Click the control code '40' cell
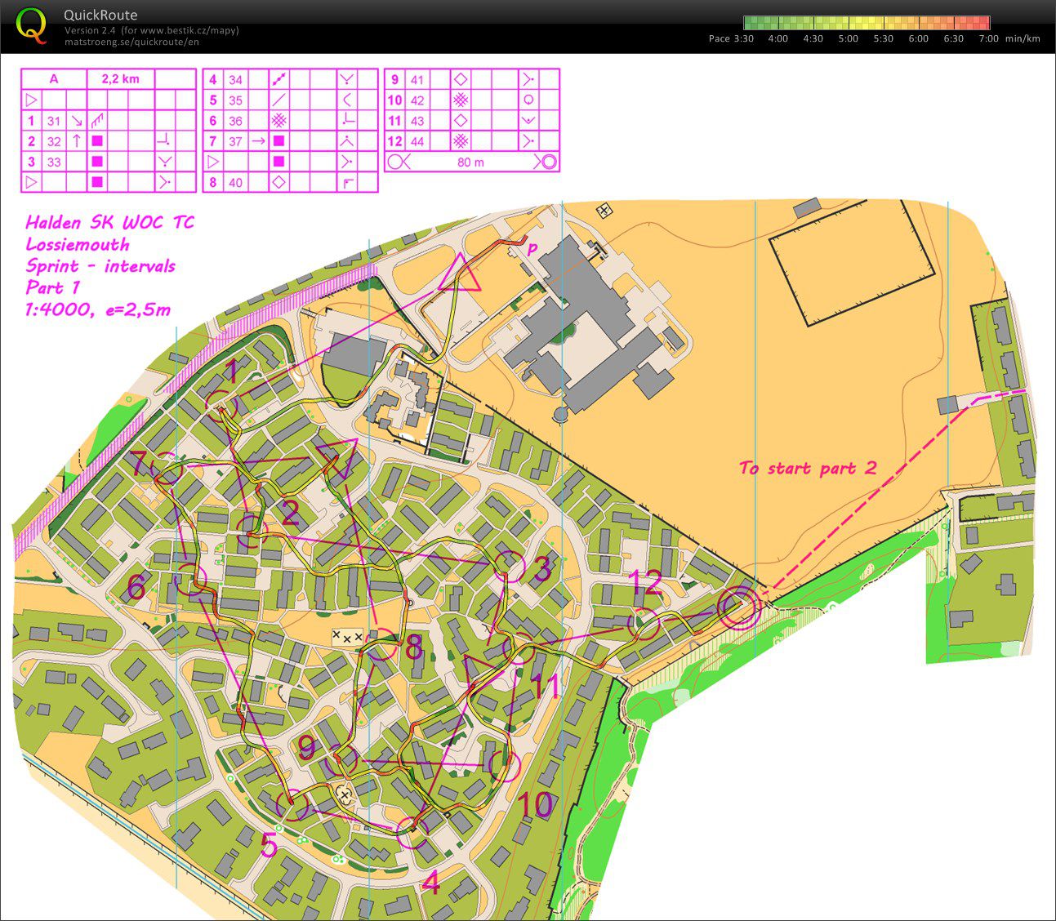The height and width of the screenshot is (921, 1056). coord(236,182)
